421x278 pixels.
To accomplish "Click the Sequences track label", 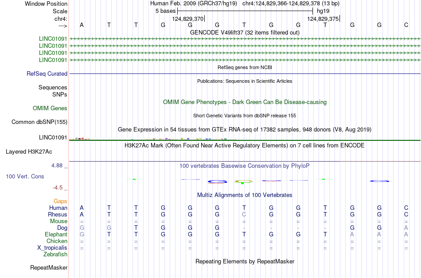I will coord(53,87).
